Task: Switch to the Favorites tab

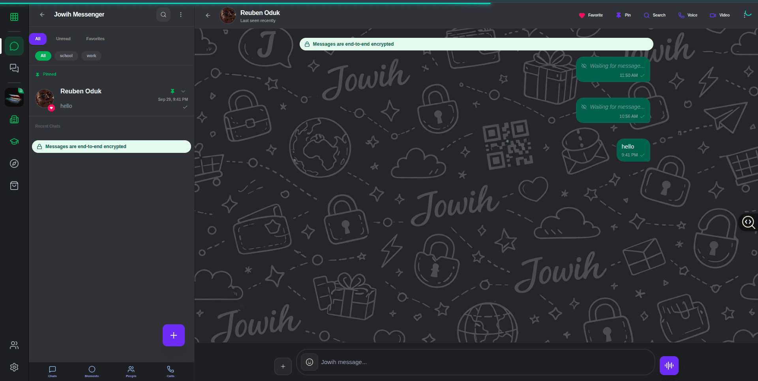Action: click(x=95, y=39)
